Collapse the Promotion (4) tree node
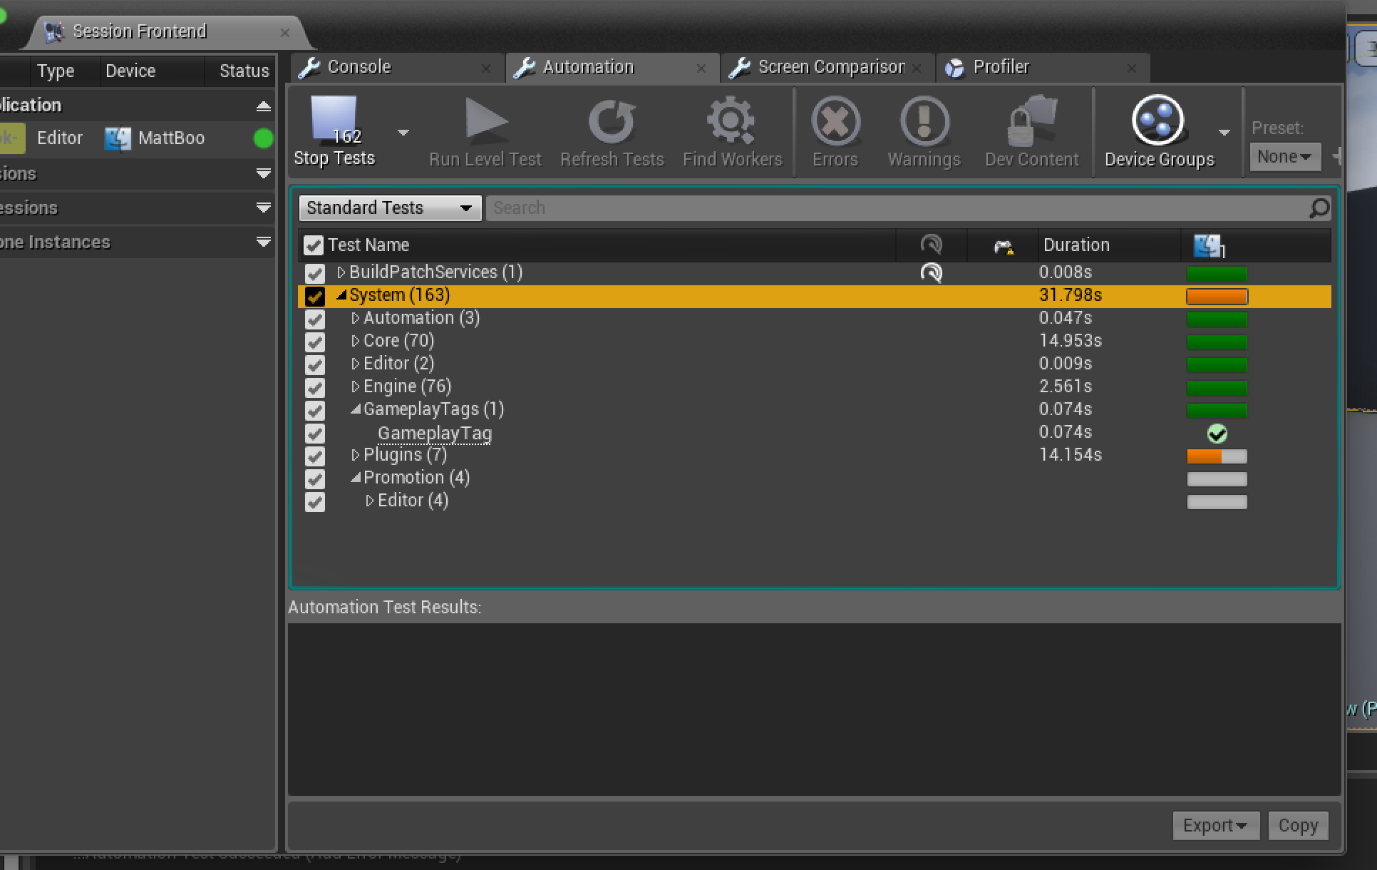This screenshot has height=870, width=1377. pos(356,478)
